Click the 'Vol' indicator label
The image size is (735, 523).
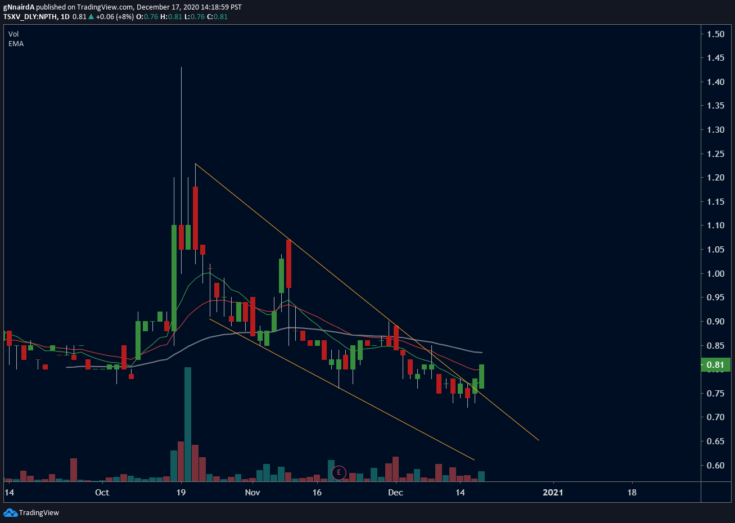pos(13,34)
